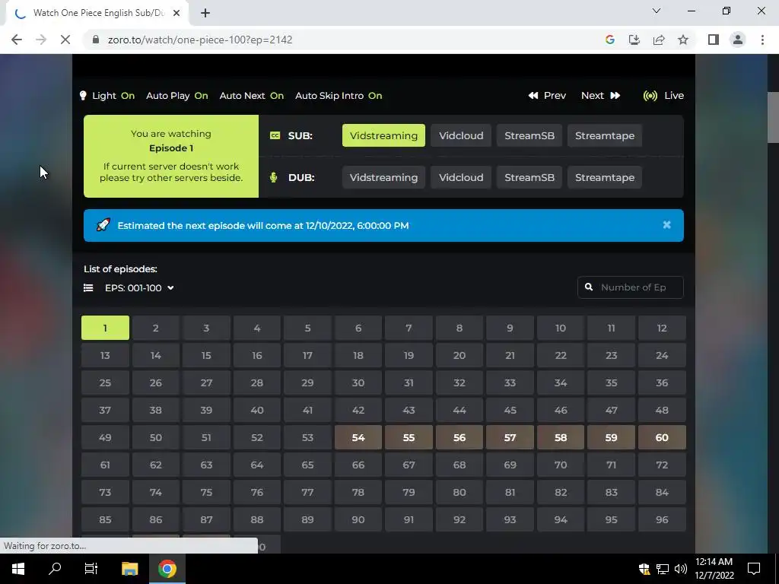This screenshot has width=779, height=584.
Task: Select SUB StreamSB server
Action: click(x=529, y=135)
